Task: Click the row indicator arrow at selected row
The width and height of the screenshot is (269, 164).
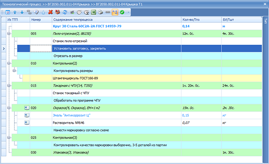Action: point(4,49)
